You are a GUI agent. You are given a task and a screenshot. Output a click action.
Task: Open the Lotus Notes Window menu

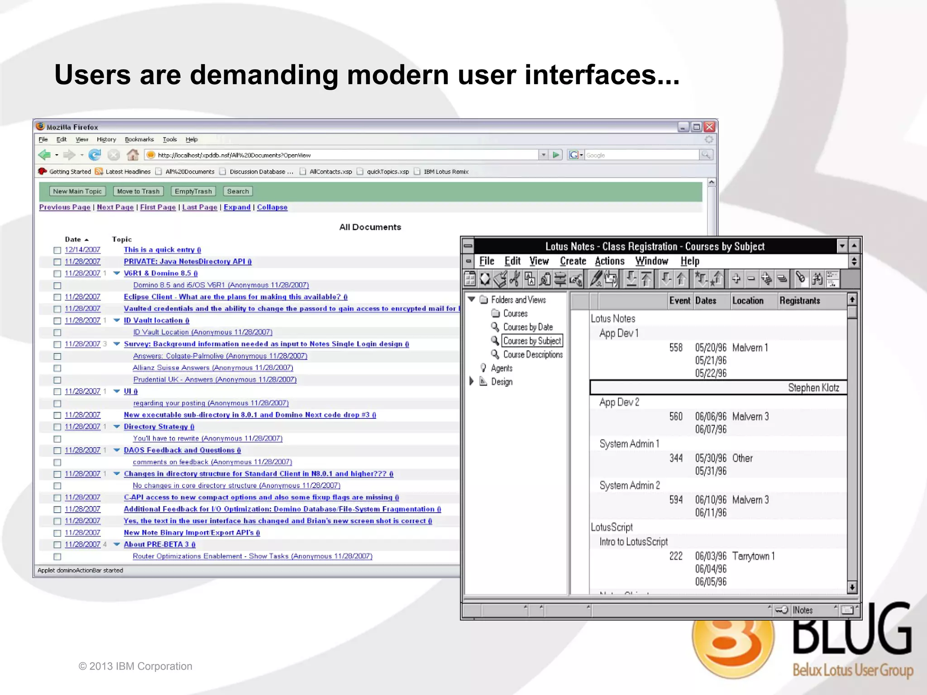652,261
